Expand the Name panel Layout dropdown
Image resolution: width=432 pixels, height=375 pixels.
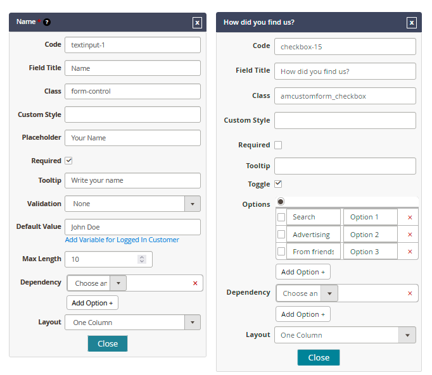coord(193,323)
